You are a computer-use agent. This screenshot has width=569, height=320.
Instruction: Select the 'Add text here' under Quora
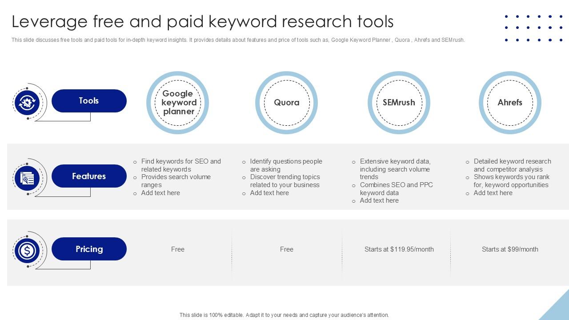click(x=269, y=193)
